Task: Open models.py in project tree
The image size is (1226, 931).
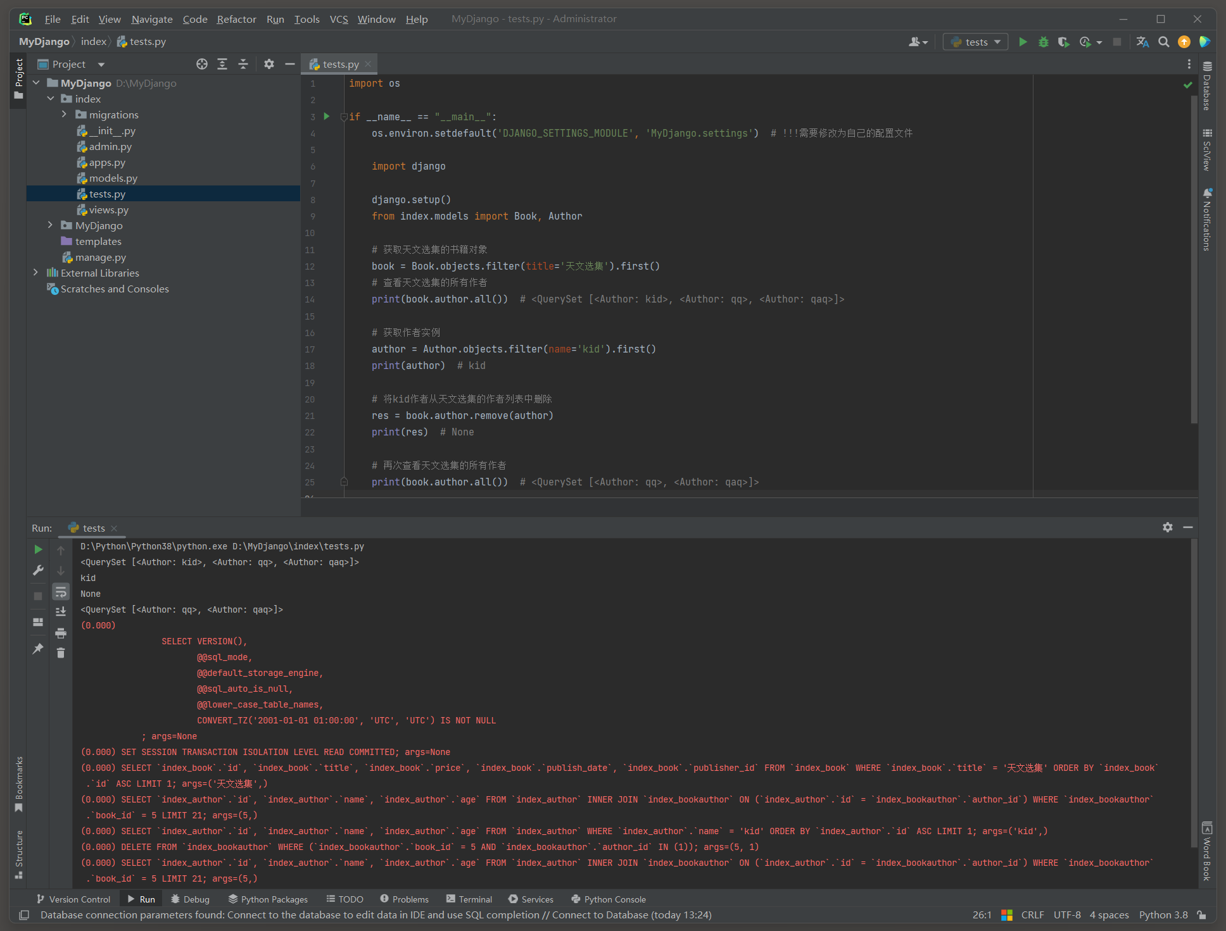Action: point(113,178)
